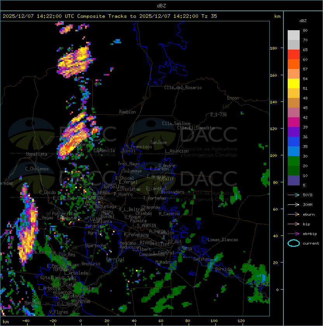Click the 'Tulumaya' map label

132,171
